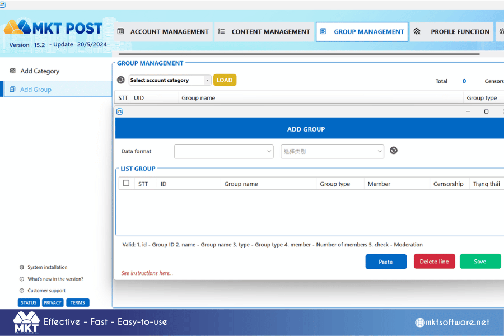
Task: Click the red Delete line button
Action: pos(434,262)
